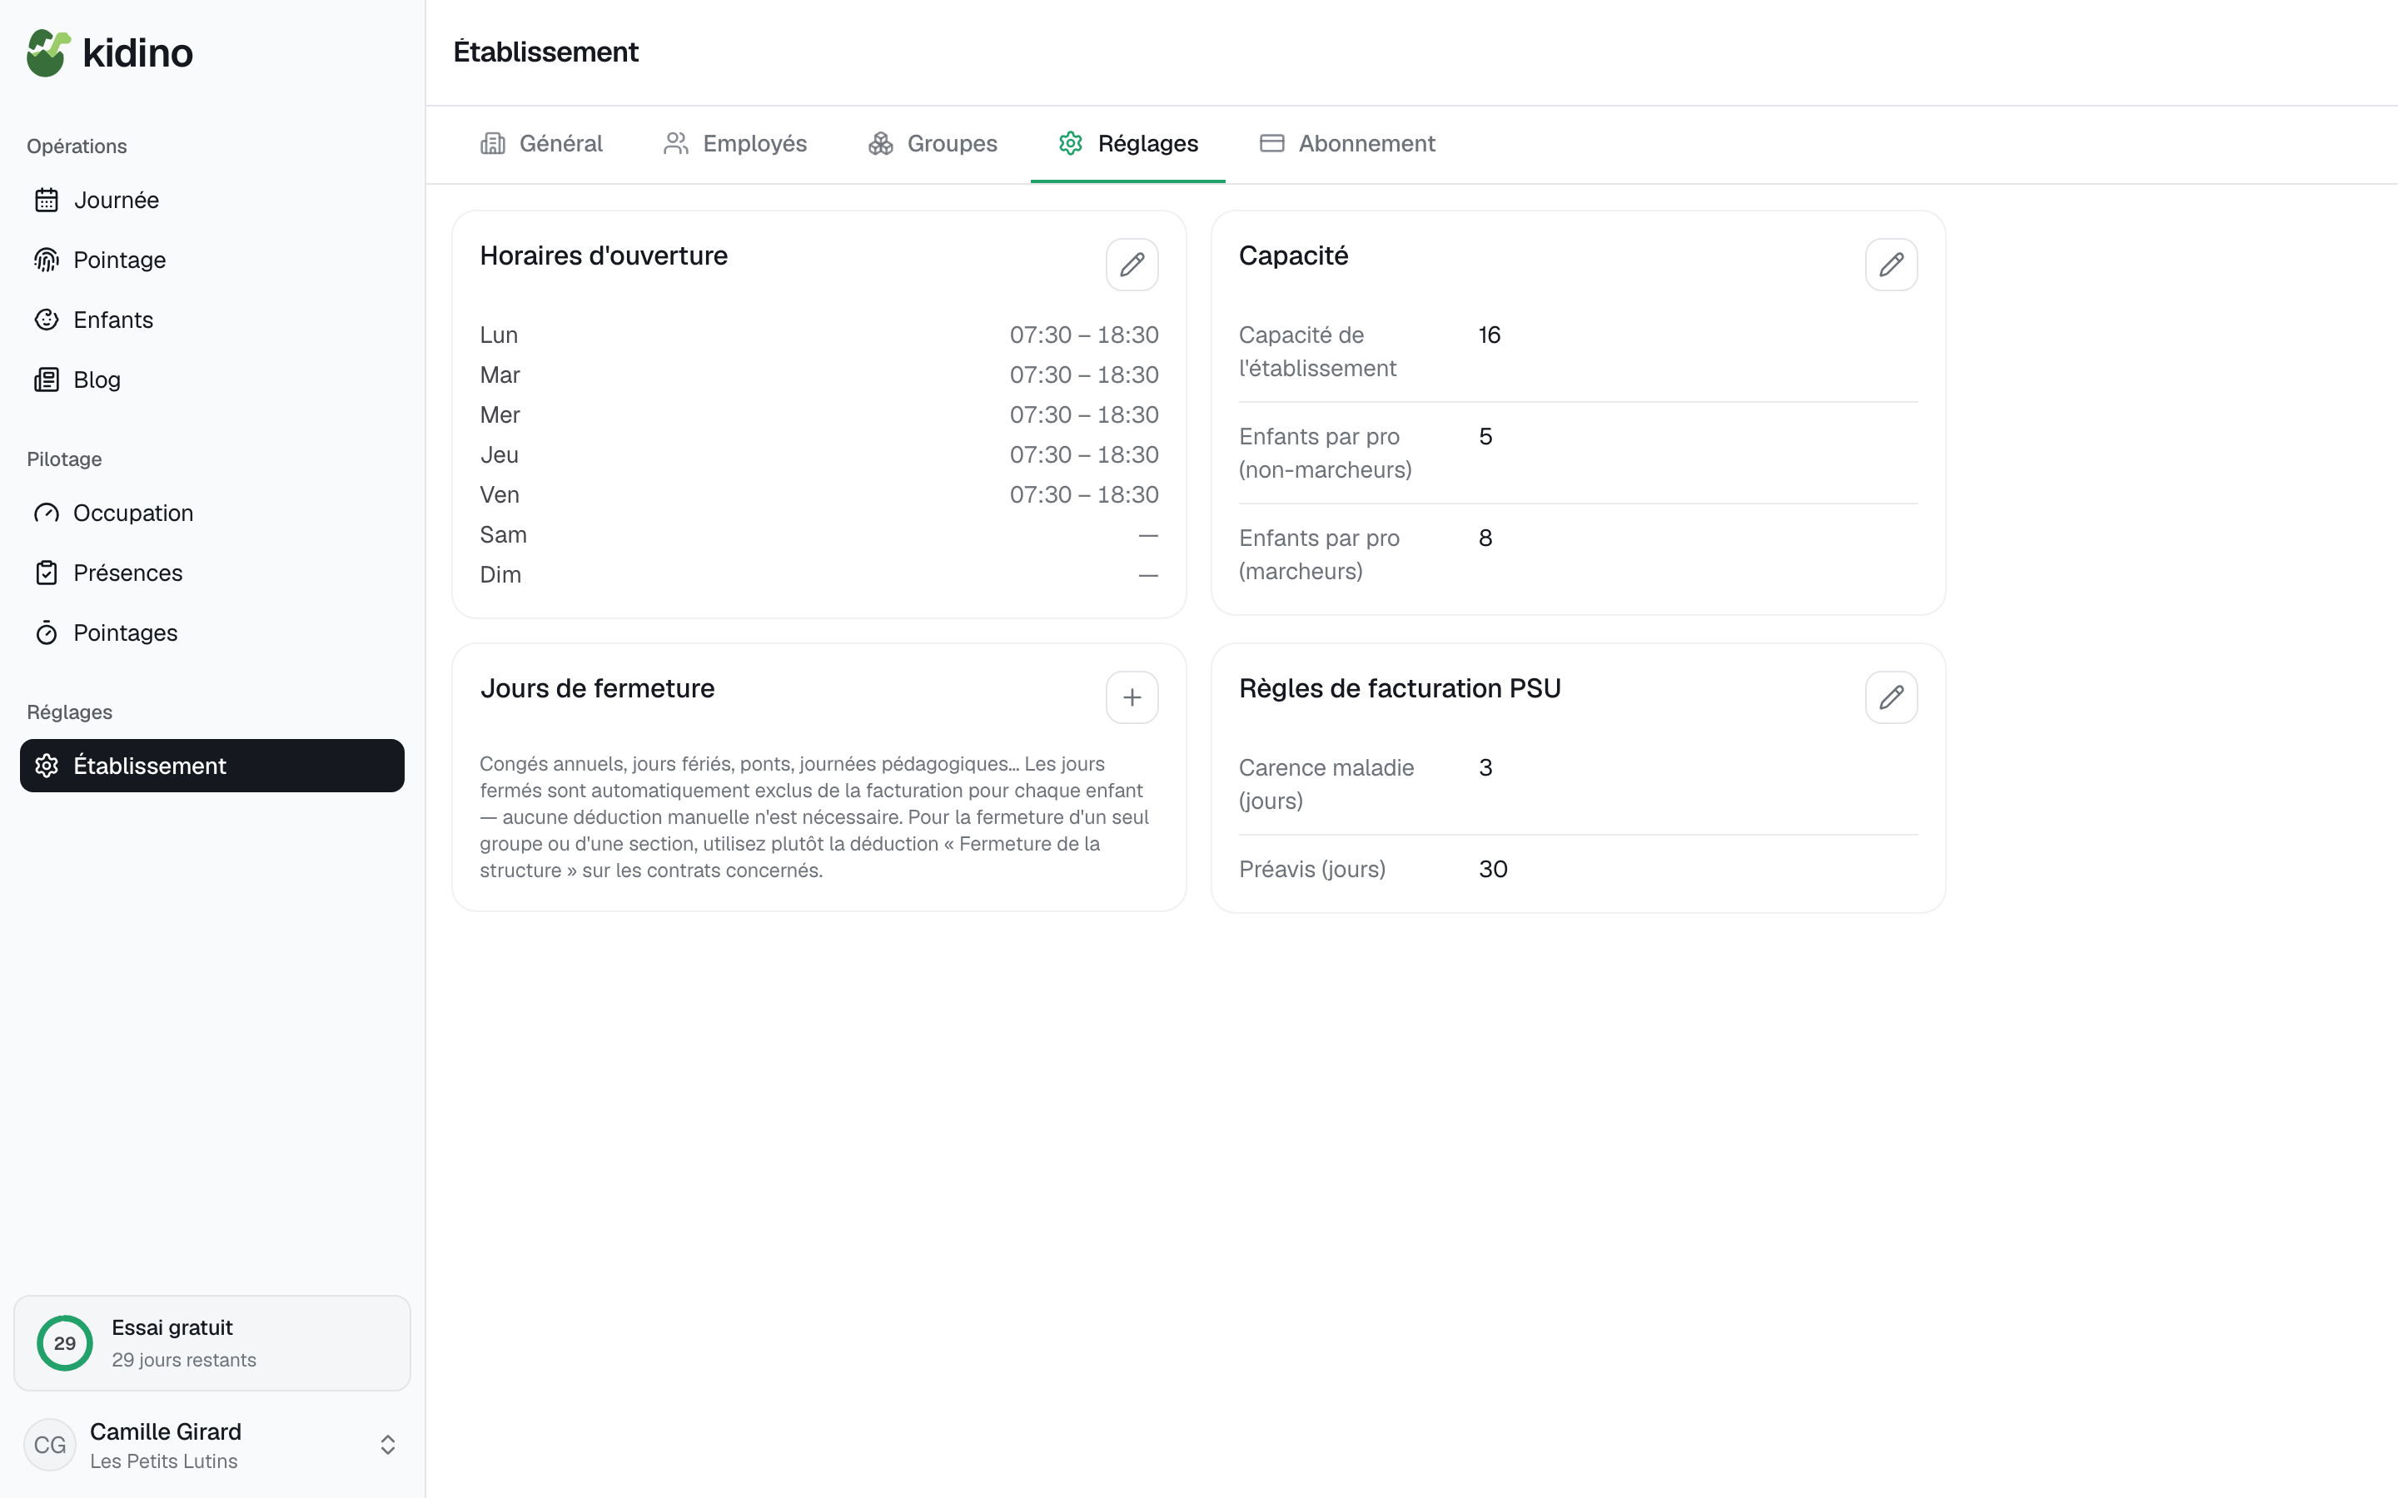This screenshot has width=2398, height=1498.
Task: Click the Blog newspaper icon
Action: 47,379
